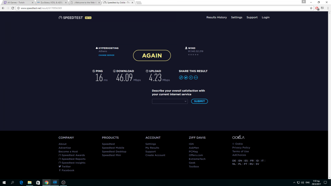
Task: Show hidden system tray icons
Action: pyautogui.click(x=294, y=182)
